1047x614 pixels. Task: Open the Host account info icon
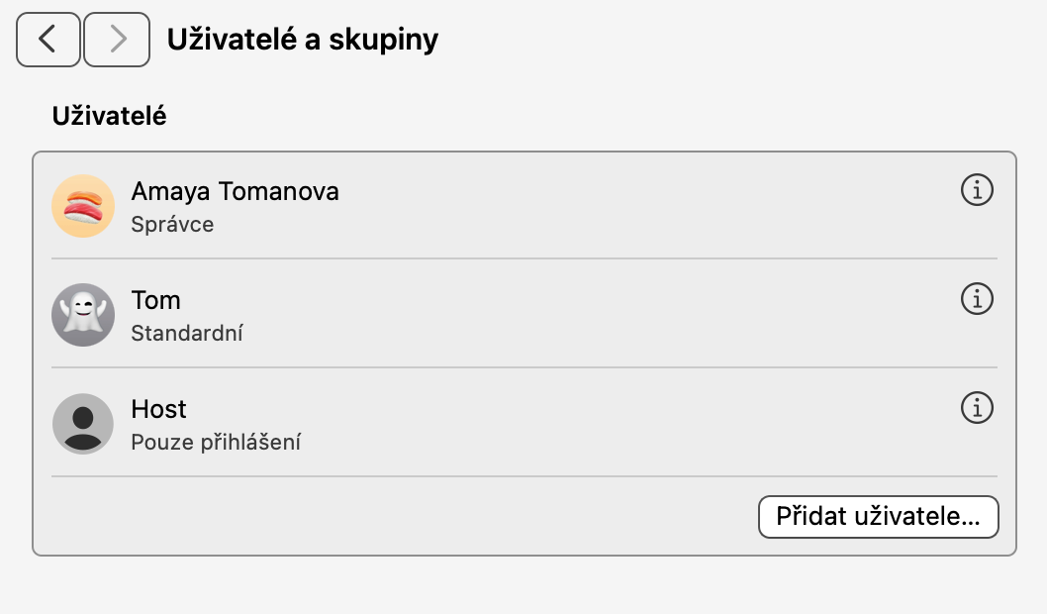pyautogui.click(x=977, y=407)
